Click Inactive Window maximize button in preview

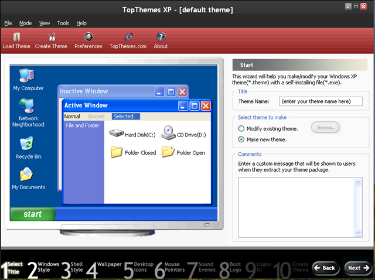tap(171, 91)
